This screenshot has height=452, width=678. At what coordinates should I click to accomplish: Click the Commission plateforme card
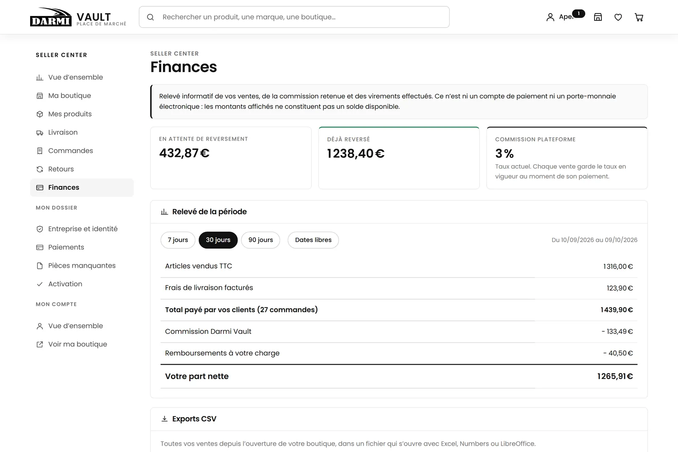(x=567, y=158)
